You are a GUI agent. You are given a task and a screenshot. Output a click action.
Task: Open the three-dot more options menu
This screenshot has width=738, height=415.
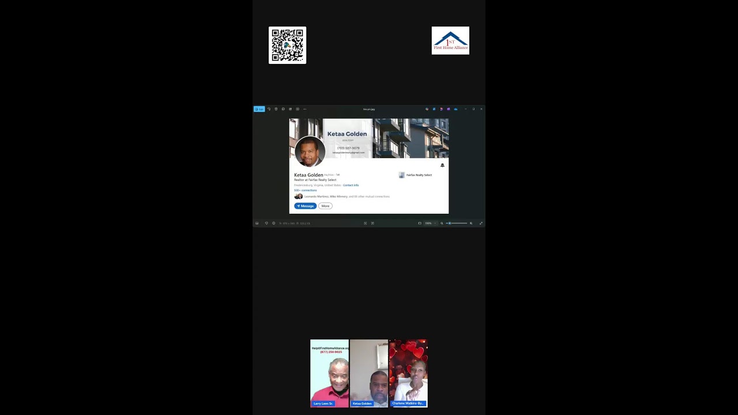pos(305,109)
